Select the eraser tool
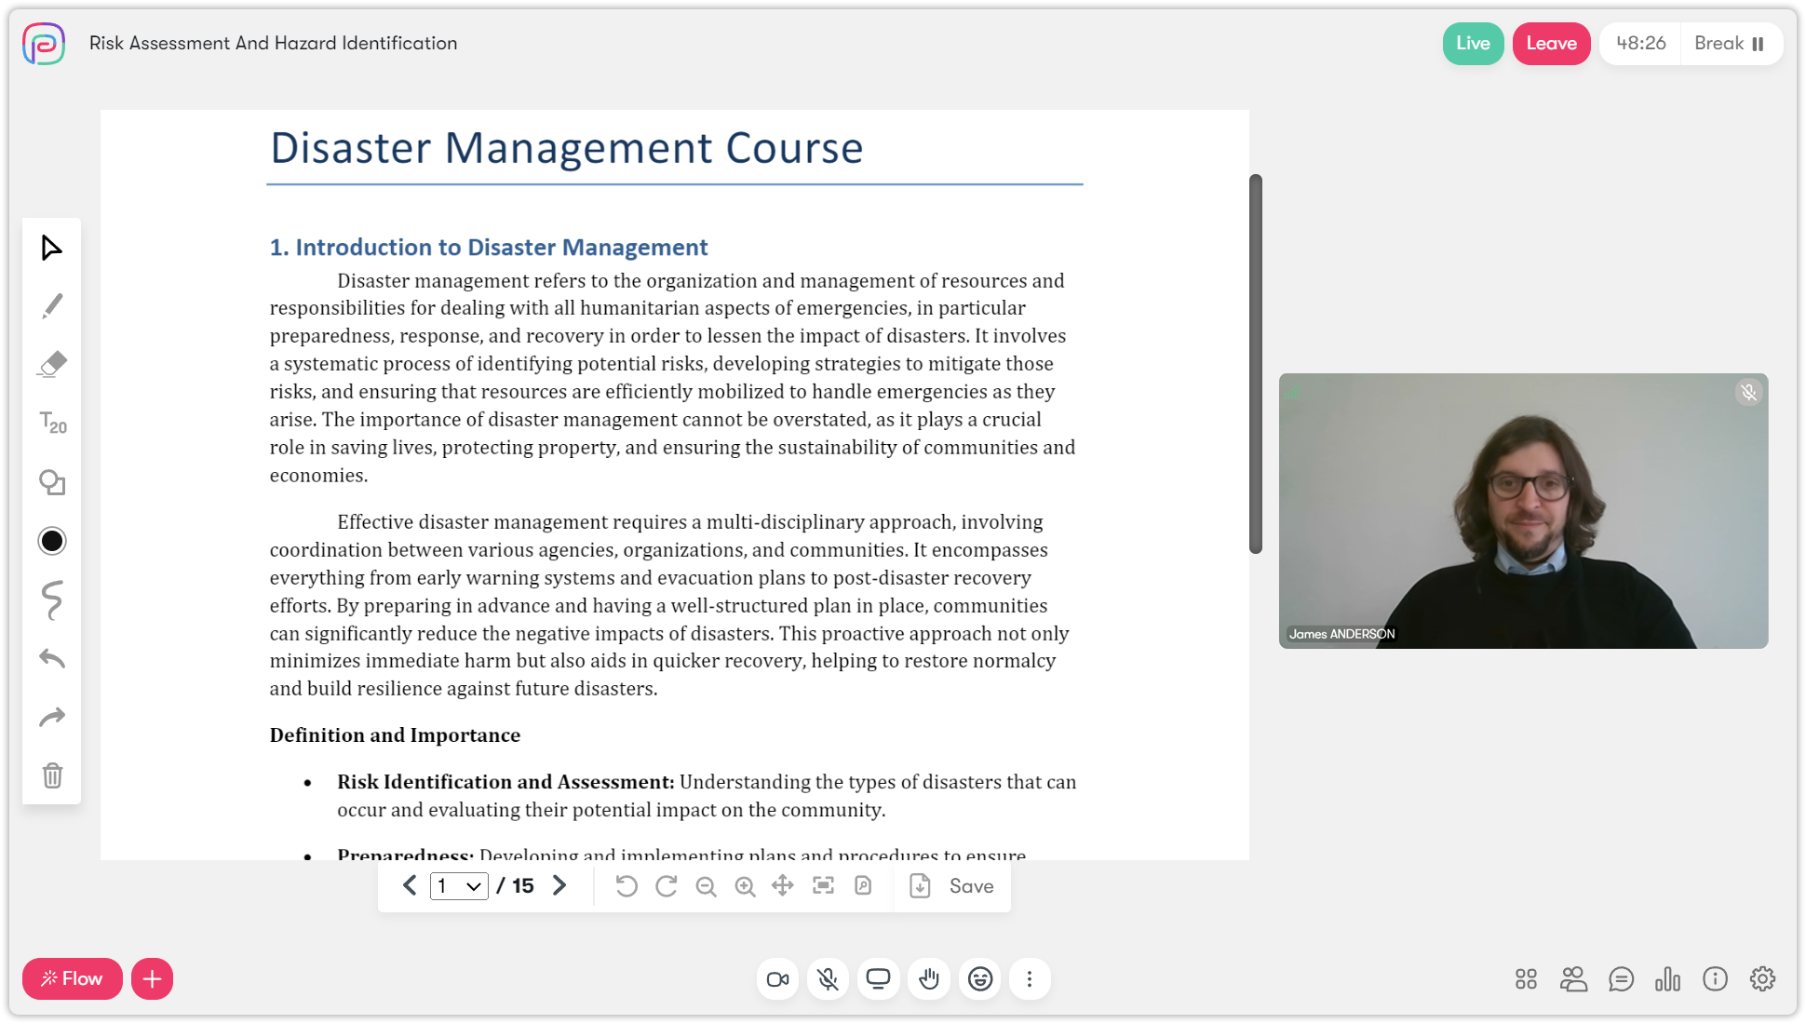1806x1024 pixels. 52,364
